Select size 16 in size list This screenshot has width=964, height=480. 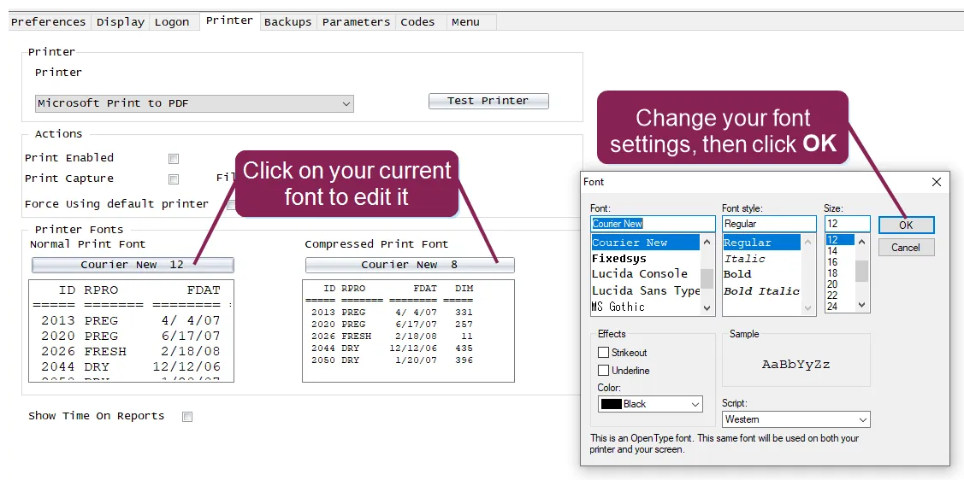[840, 262]
